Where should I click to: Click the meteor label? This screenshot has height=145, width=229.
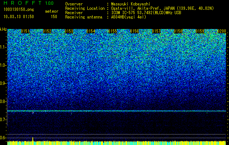[52, 11]
